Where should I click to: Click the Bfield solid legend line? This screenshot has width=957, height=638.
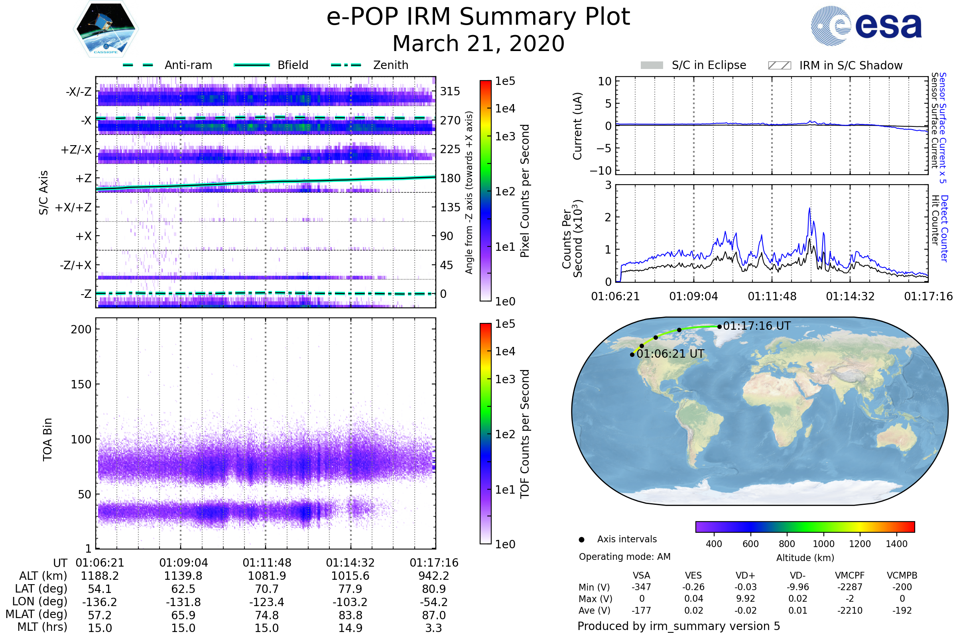coord(252,65)
